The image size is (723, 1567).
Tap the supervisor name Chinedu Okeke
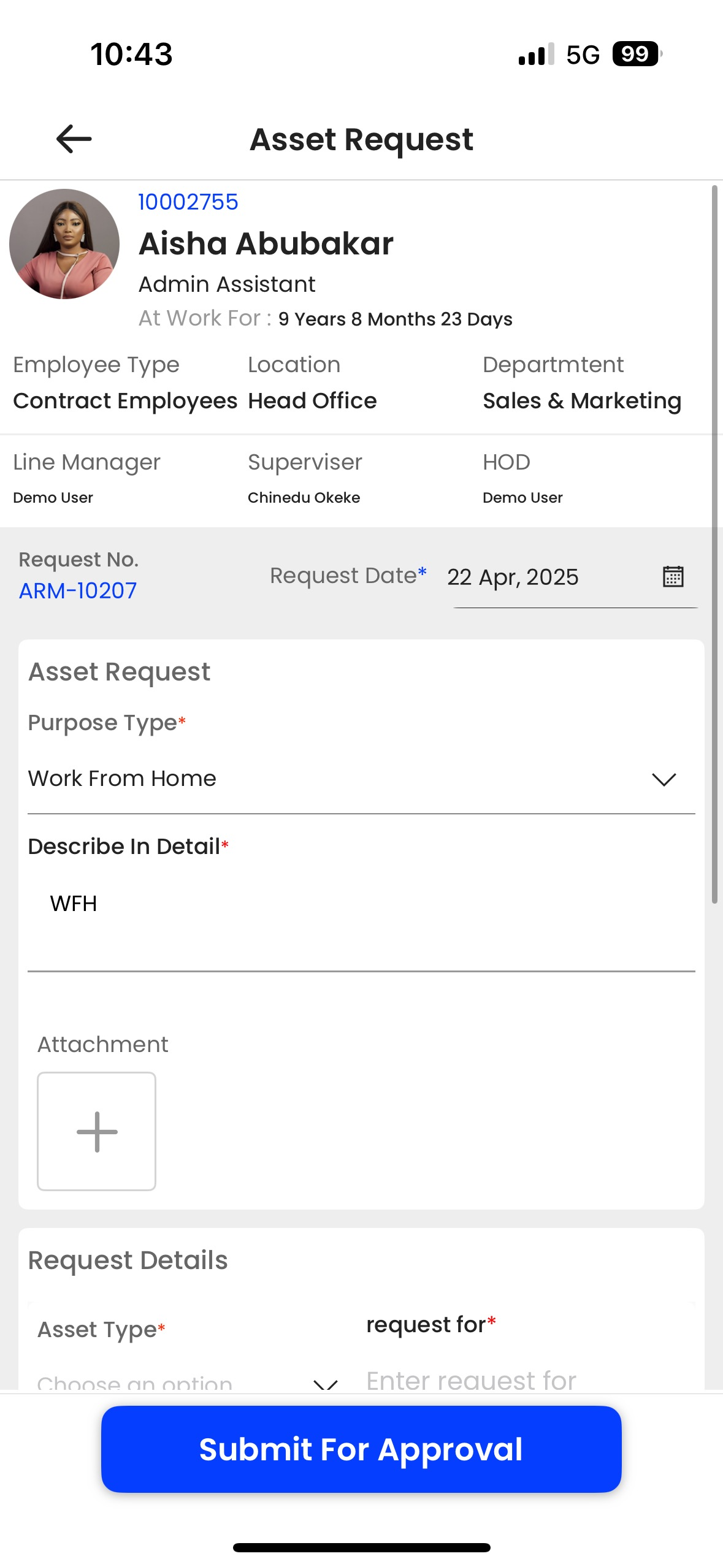click(x=304, y=498)
